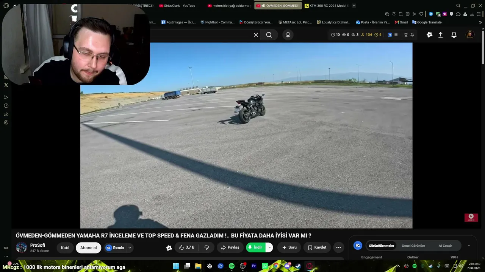Open File Explorer from the taskbar
Screen dimensions: 485x272
pos(198,266)
